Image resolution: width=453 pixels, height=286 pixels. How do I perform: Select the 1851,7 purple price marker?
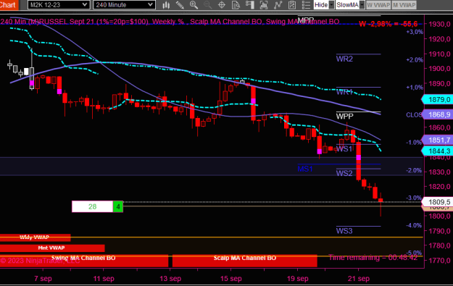[437, 140]
